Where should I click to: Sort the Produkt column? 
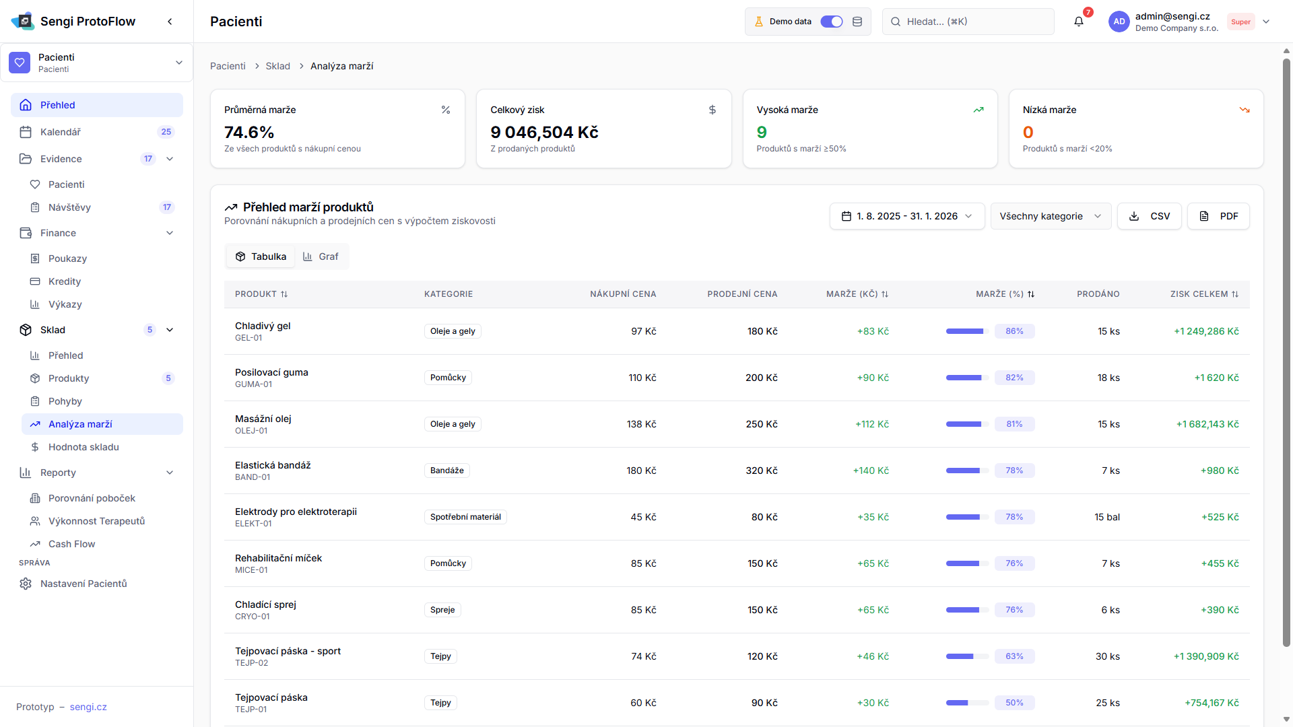(x=284, y=294)
